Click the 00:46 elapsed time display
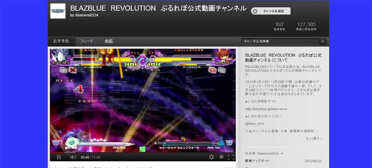The width and height of the screenshot is (372, 168). pos(85,157)
